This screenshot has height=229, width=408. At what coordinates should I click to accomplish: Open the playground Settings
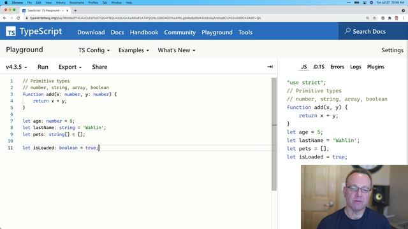coord(393,50)
